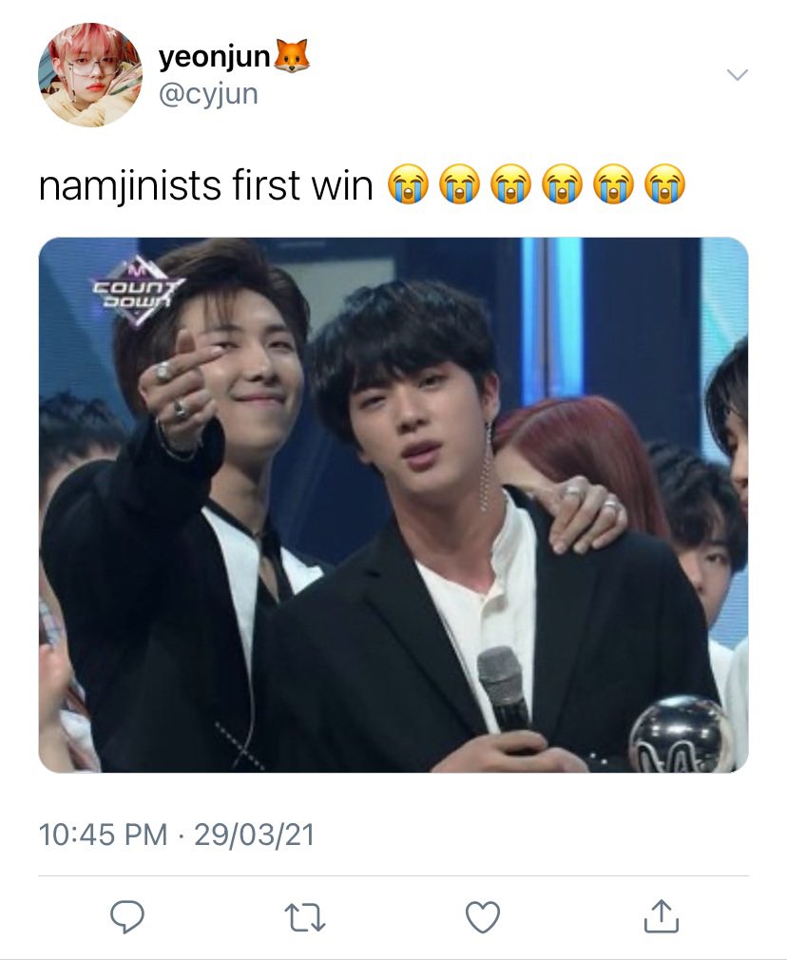Click the 10:45 PM timestamp
787x960 pixels.
tap(103, 835)
